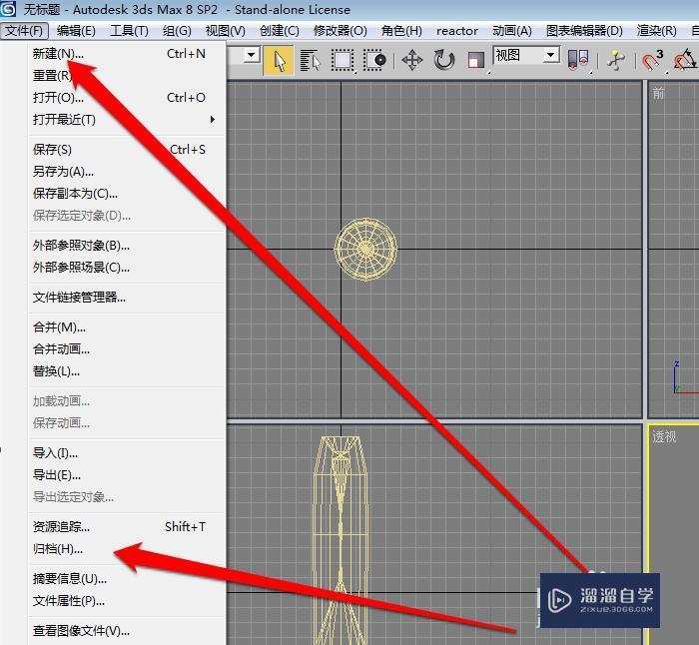Image resolution: width=699 pixels, height=645 pixels.
Task: Open 图表编辑器(D) menu
Action: [584, 31]
